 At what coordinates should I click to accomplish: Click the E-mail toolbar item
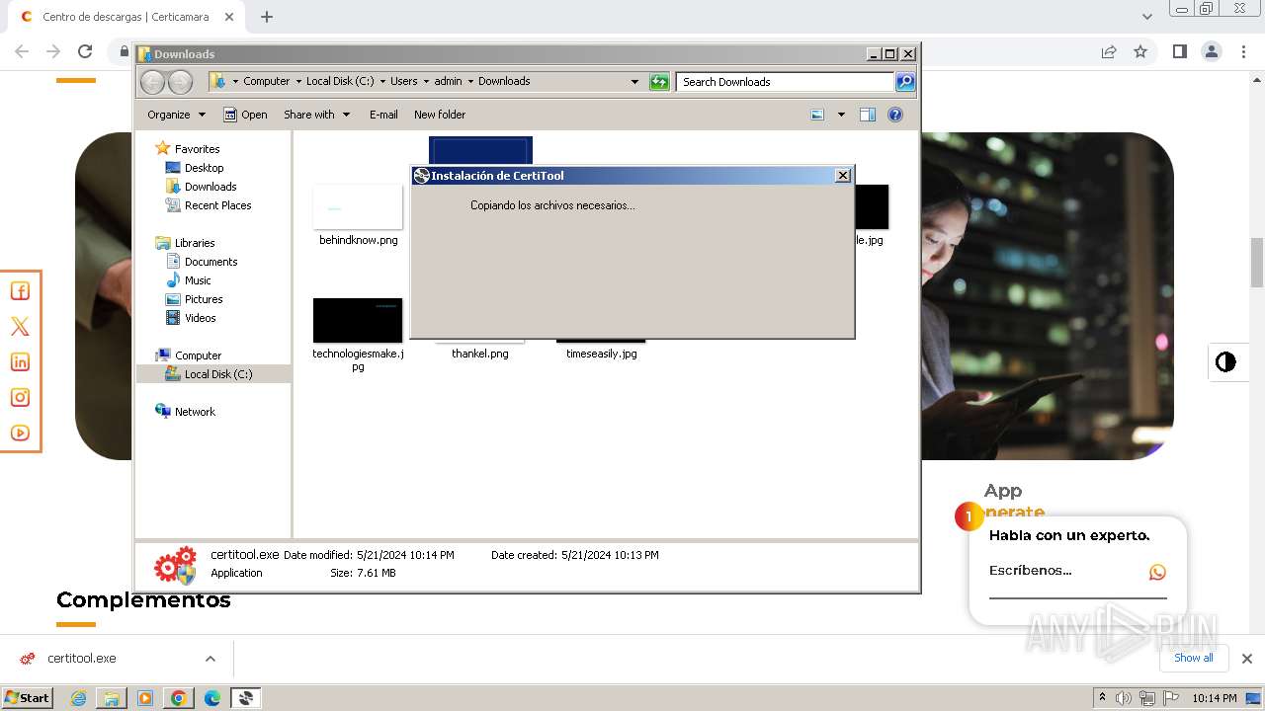coord(383,115)
